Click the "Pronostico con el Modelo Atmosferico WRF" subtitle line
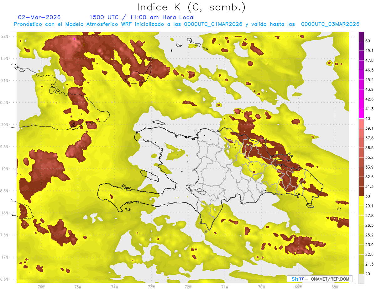The image size is (376, 291). click(186, 24)
